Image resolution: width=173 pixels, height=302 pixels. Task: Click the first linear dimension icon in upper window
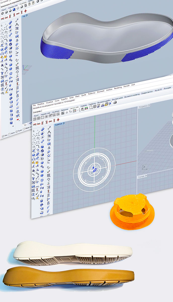click(3, 19)
